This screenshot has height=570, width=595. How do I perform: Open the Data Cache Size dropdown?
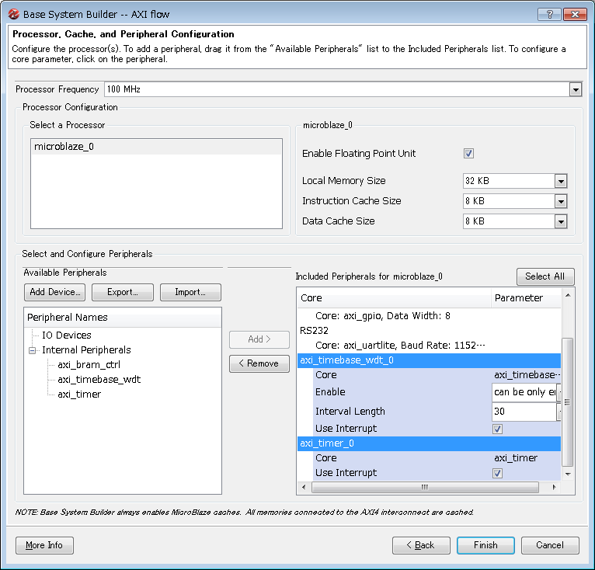[561, 221]
